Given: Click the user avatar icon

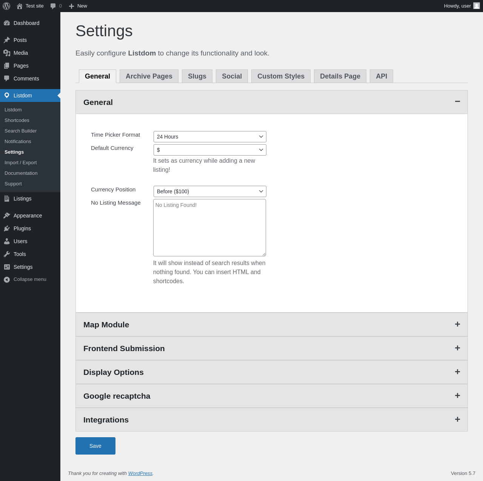Looking at the screenshot, I should [x=477, y=6].
